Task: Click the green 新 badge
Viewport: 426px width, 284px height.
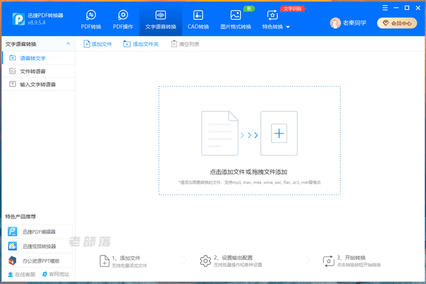Action: 249,9
